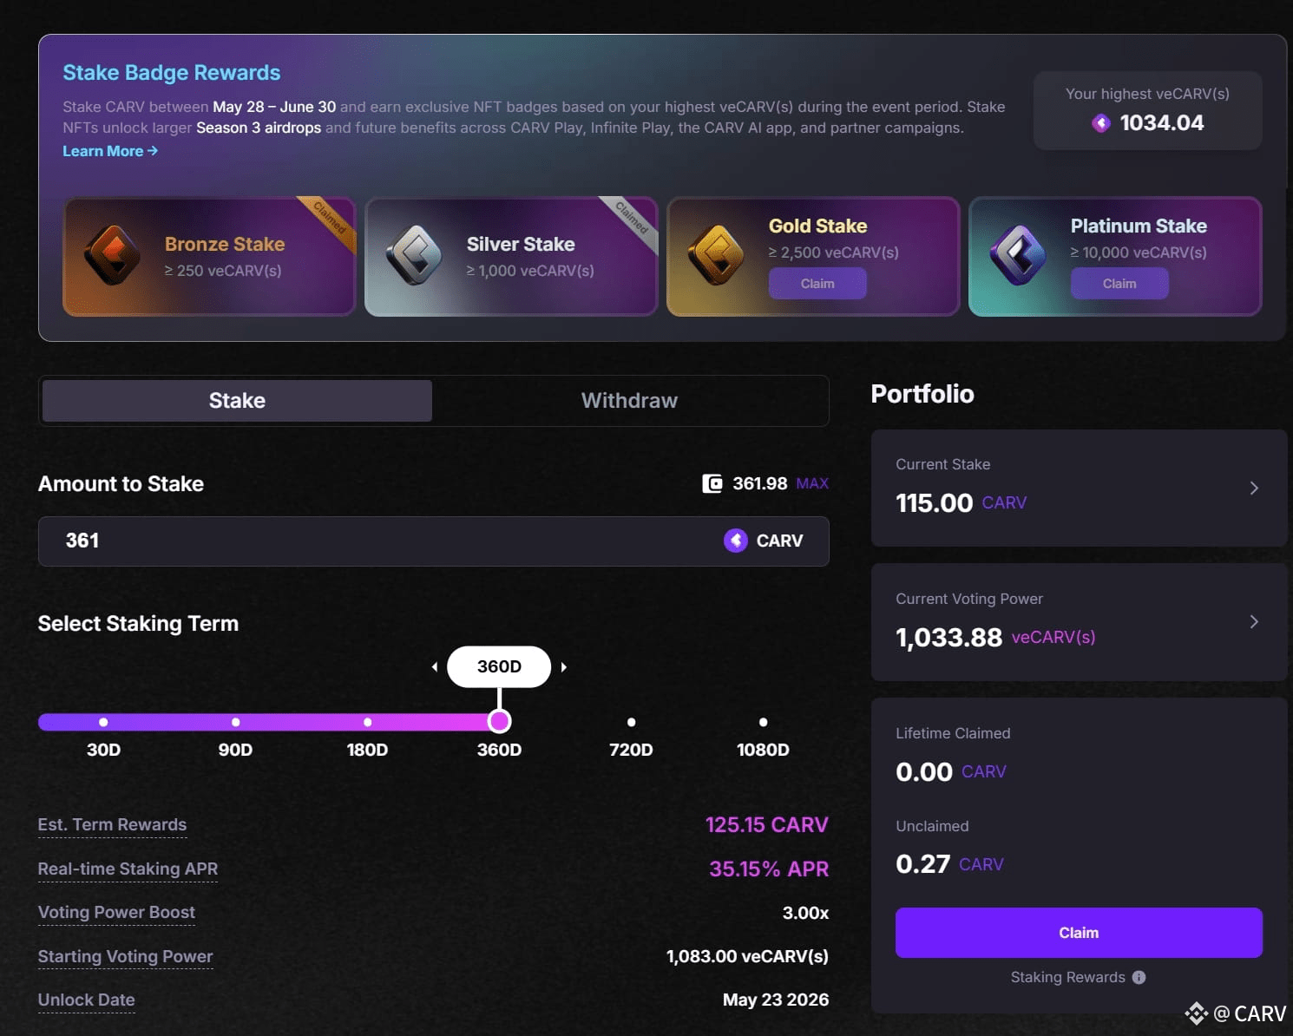The width and height of the screenshot is (1293, 1036).
Task: Select the Stake tab
Action: coord(236,400)
